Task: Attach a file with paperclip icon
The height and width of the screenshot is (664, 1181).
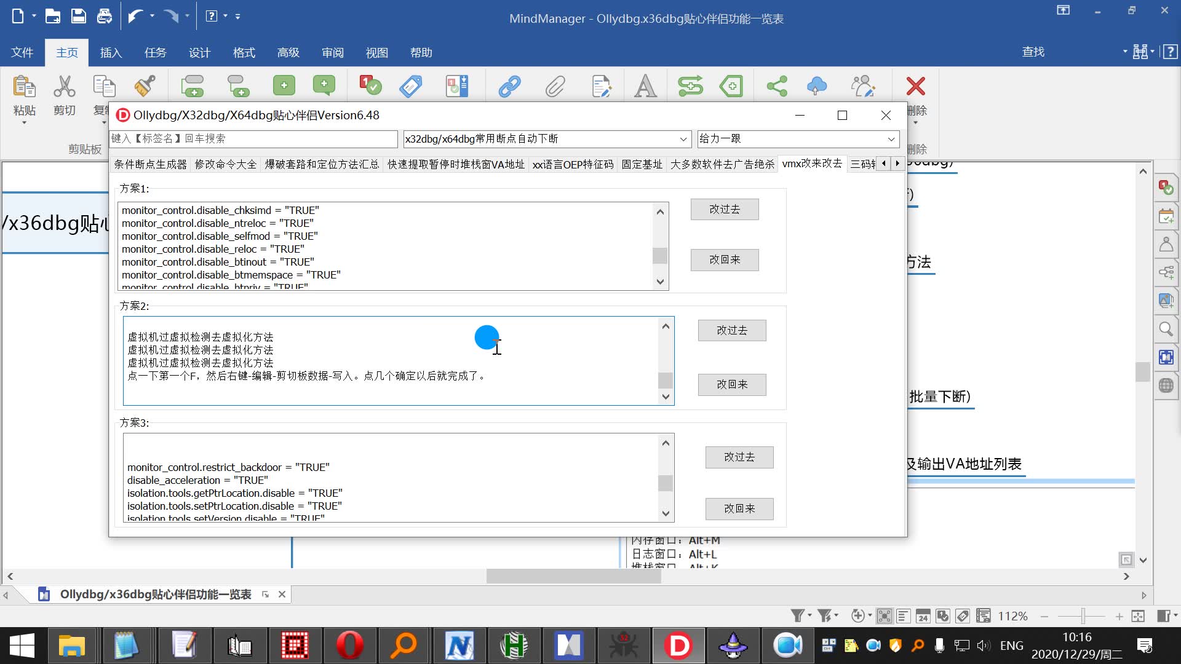Action: coord(555,86)
